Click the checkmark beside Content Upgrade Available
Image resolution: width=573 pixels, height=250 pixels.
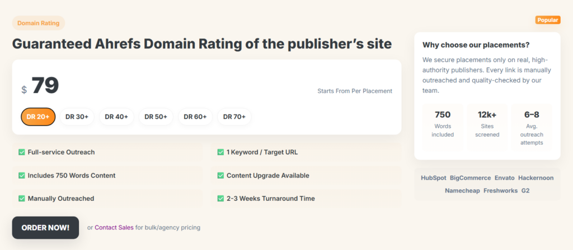coord(220,175)
